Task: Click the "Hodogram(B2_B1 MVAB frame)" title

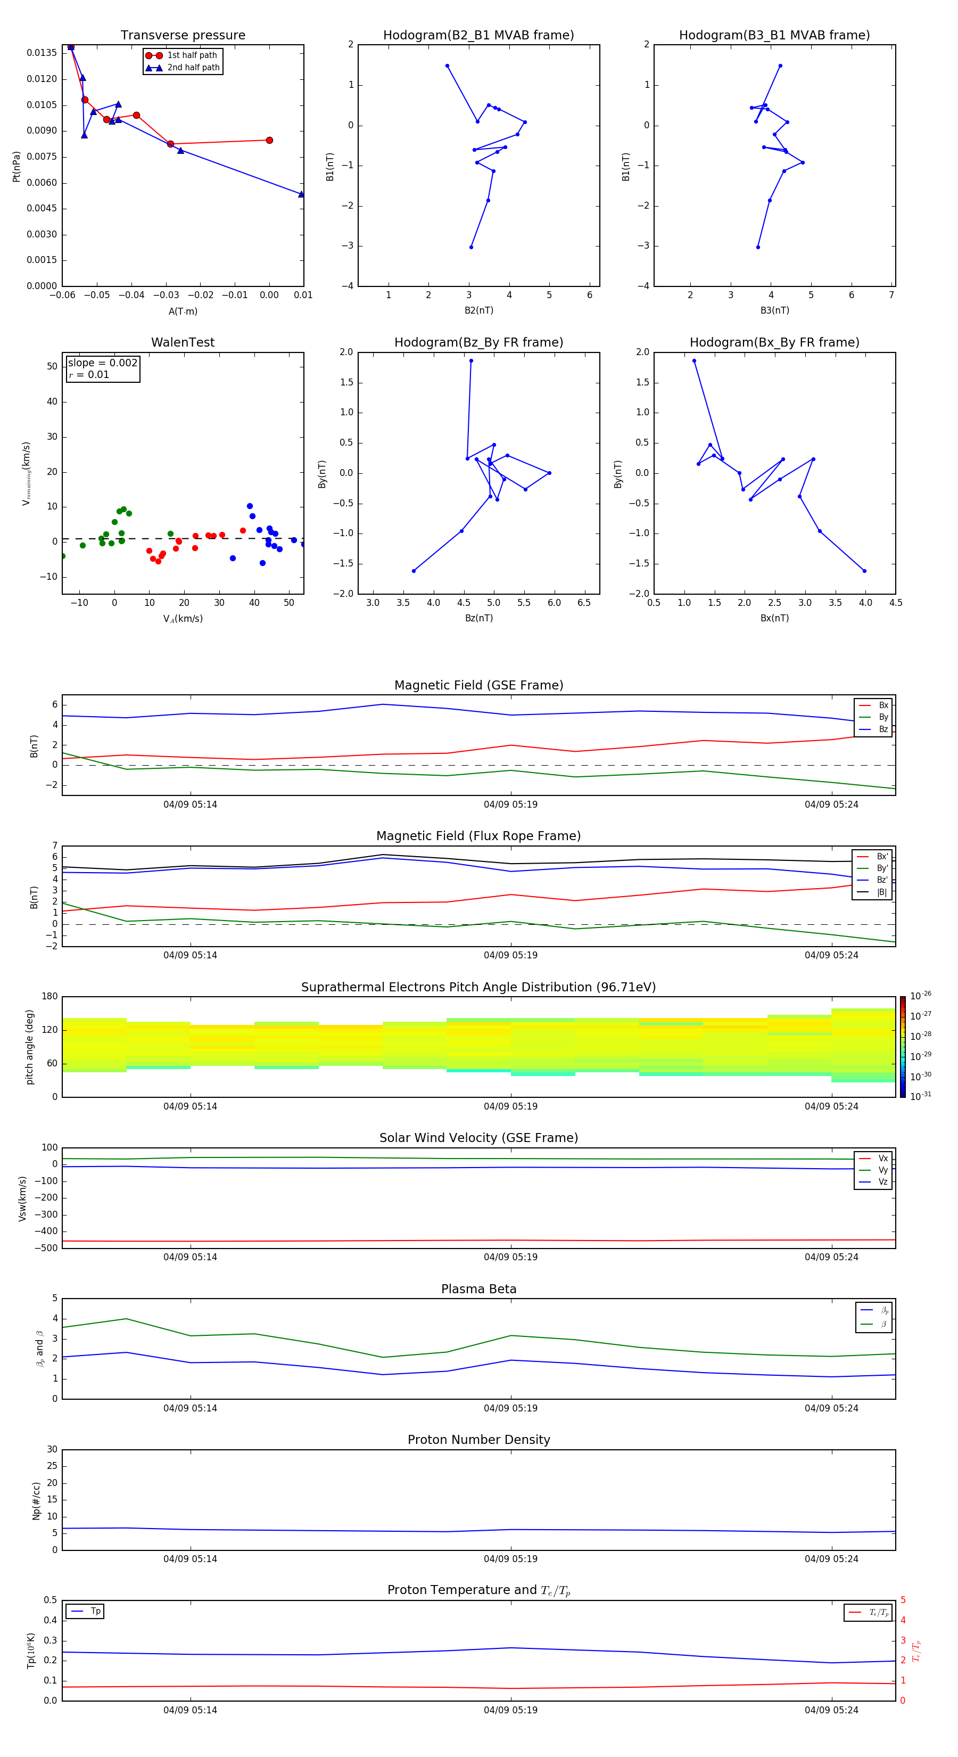Action: click(478, 36)
